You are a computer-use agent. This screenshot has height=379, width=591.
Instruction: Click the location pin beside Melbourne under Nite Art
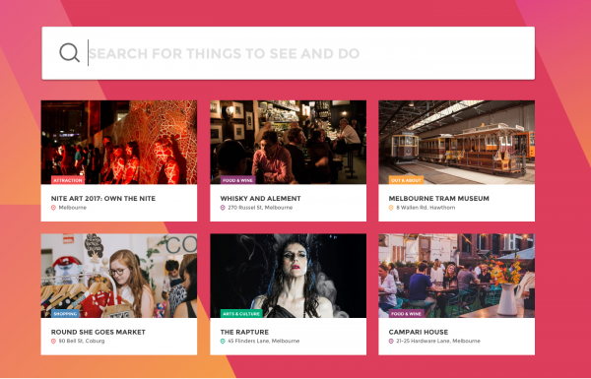pos(53,208)
